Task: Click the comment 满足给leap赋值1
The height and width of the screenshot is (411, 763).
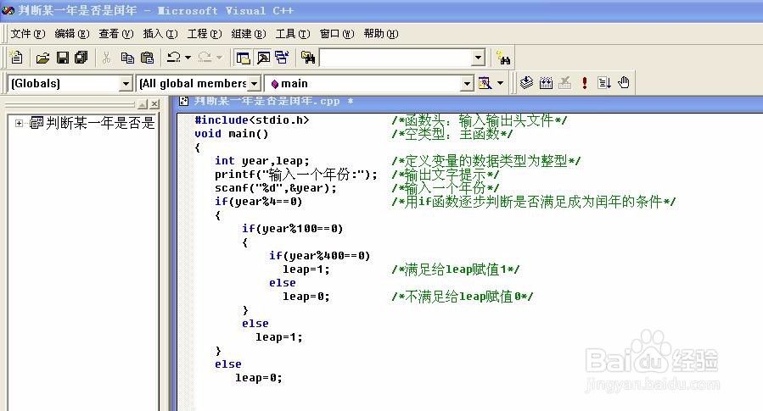Action: click(456, 269)
